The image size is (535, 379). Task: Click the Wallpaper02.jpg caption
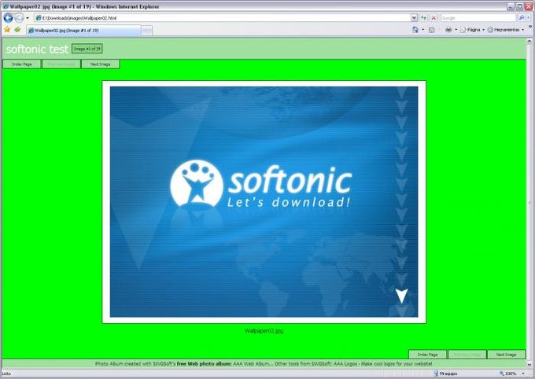click(264, 331)
